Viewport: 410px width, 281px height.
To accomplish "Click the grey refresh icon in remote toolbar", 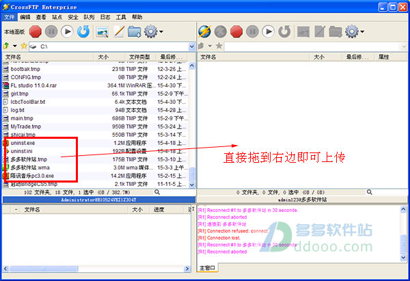I will [x=284, y=31].
